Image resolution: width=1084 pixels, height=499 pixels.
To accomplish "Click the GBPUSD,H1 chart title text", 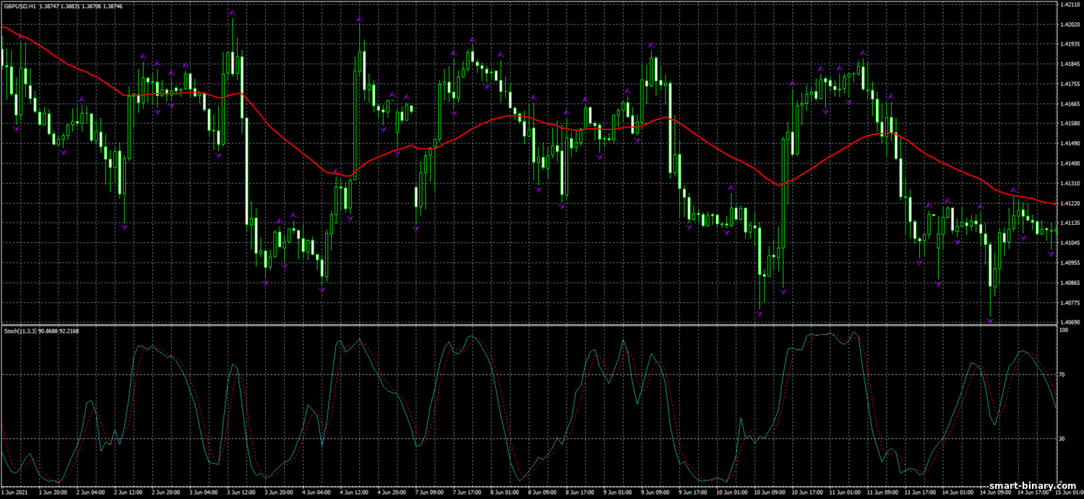I will tap(21, 5).
